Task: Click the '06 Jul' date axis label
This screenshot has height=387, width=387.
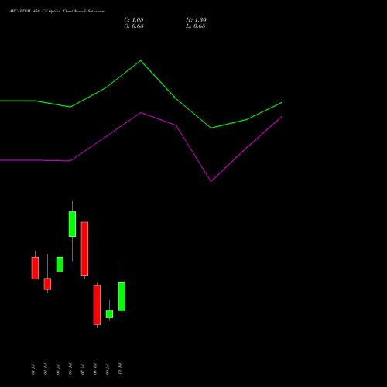Action: pos(70,369)
